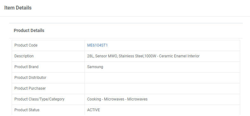Viewport: 250px width, 116px height.
Task: Click the ACTIVE product status value
Action: (x=94, y=110)
